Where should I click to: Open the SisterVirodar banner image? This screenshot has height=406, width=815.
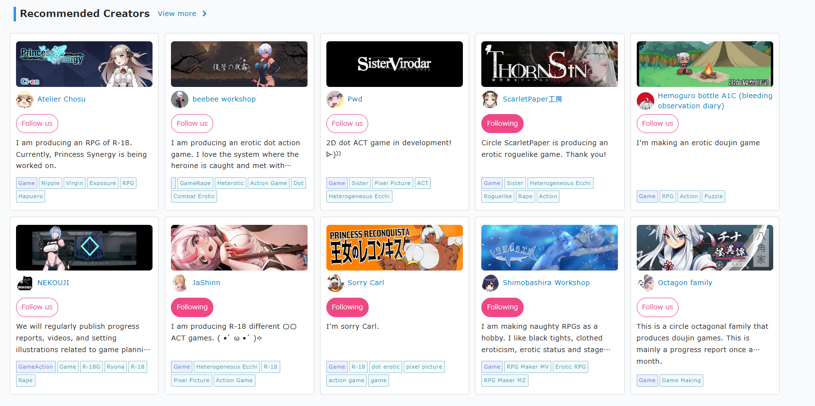394,64
